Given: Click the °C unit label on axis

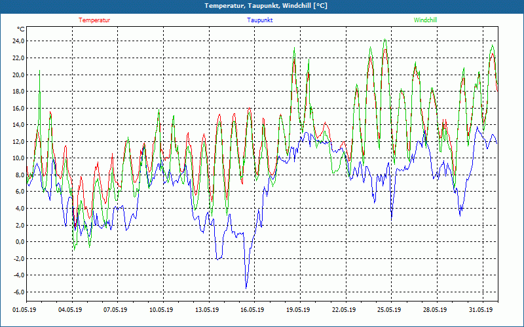Looking at the screenshot, I should [x=21, y=29].
